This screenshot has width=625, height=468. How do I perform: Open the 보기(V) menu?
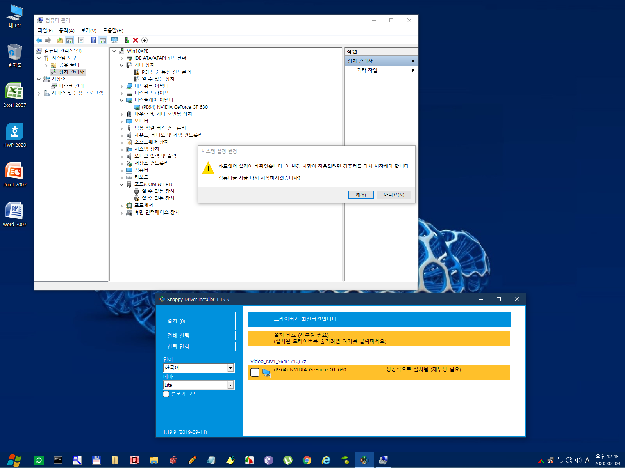[89, 30]
